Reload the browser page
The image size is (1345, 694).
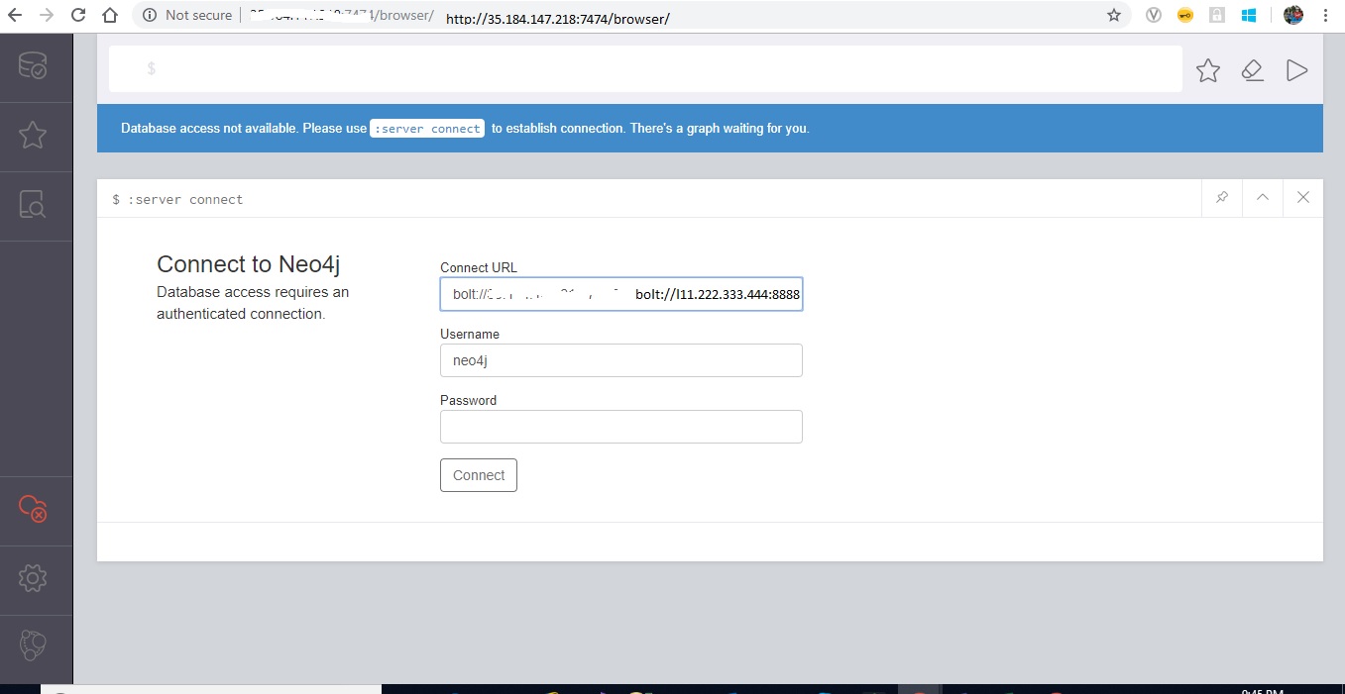point(78,15)
